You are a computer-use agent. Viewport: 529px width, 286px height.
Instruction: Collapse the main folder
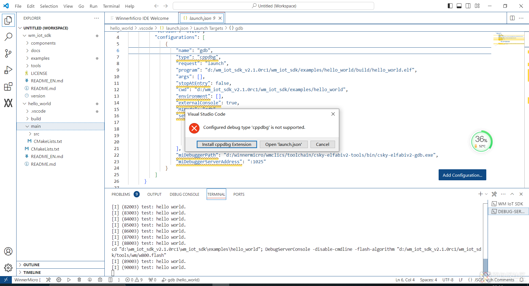[60, 126]
